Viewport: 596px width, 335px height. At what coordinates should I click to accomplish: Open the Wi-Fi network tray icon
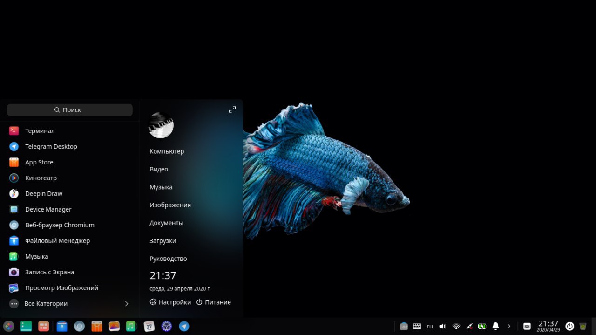pos(456,326)
